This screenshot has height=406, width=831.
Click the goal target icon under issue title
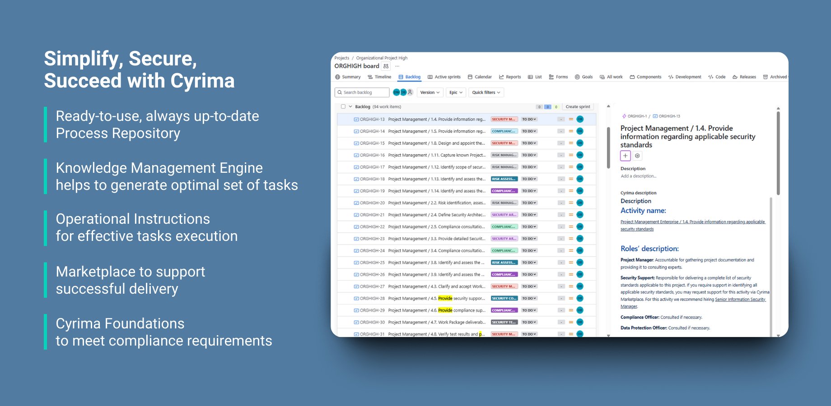click(x=637, y=156)
